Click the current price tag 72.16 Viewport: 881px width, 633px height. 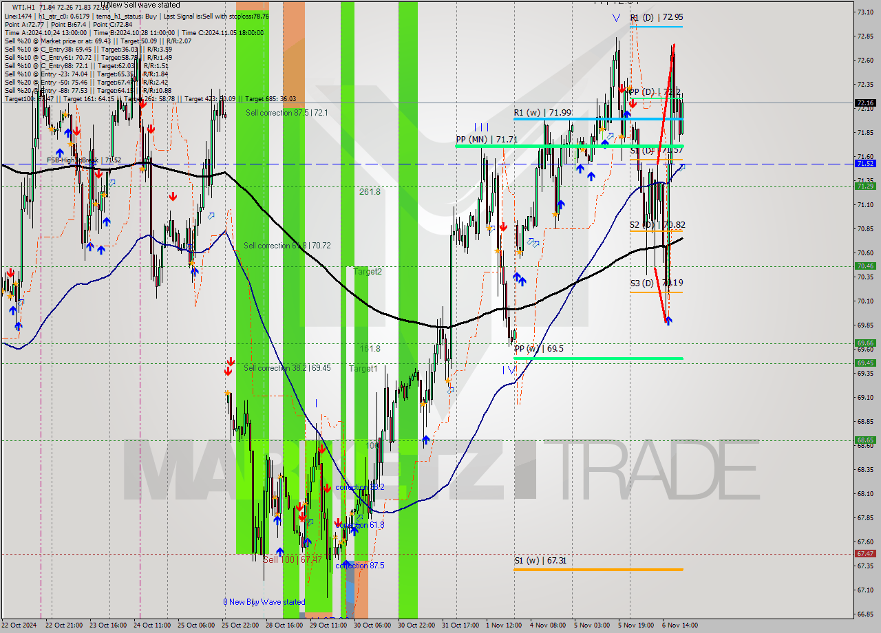click(865, 103)
